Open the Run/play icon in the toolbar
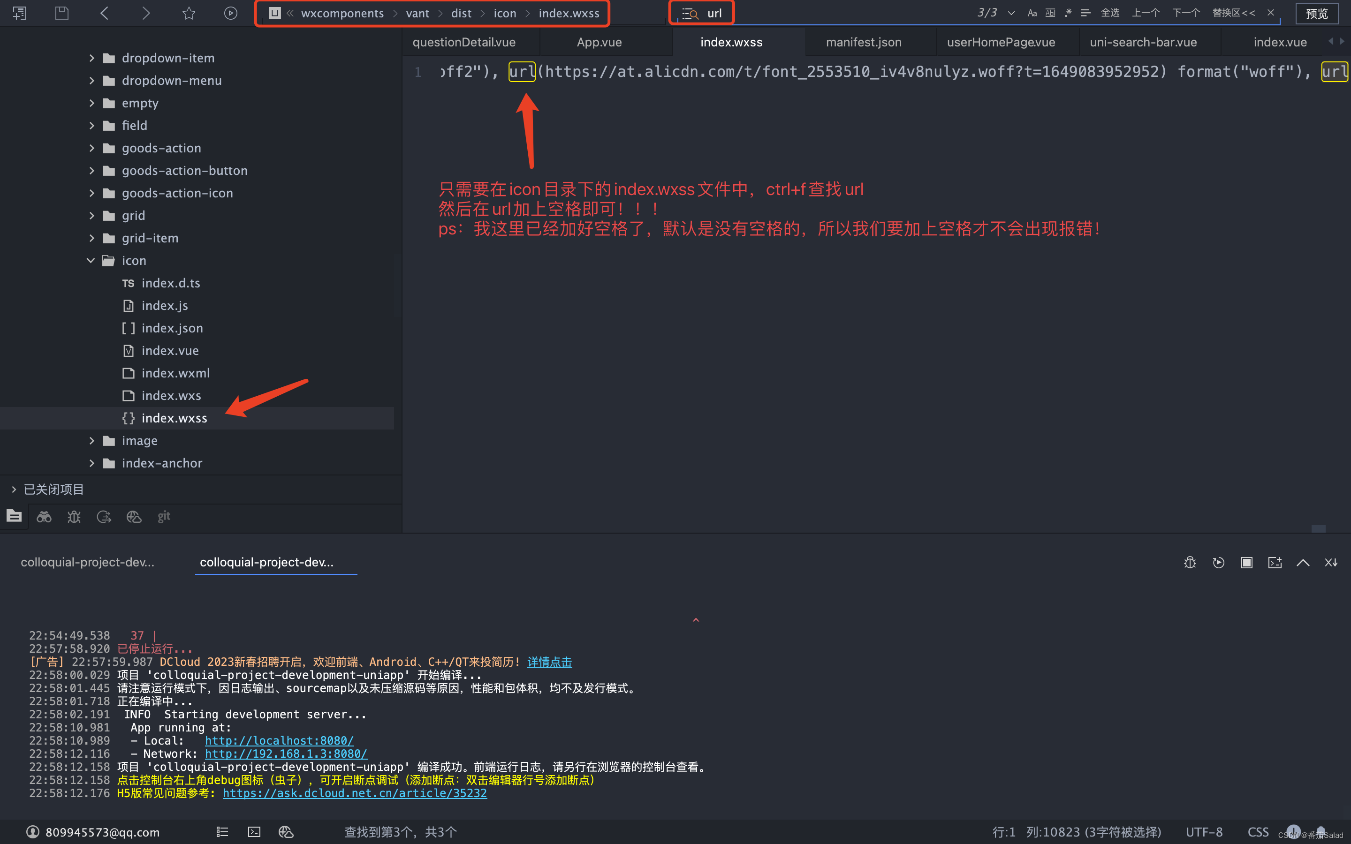The width and height of the screenshot is (1351, 844). coord(231,12)
